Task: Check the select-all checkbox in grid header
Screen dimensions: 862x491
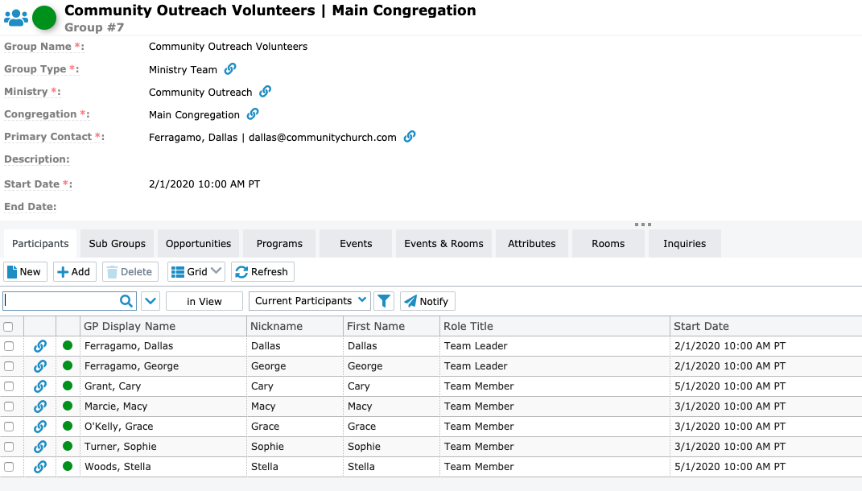Action: 10,325
